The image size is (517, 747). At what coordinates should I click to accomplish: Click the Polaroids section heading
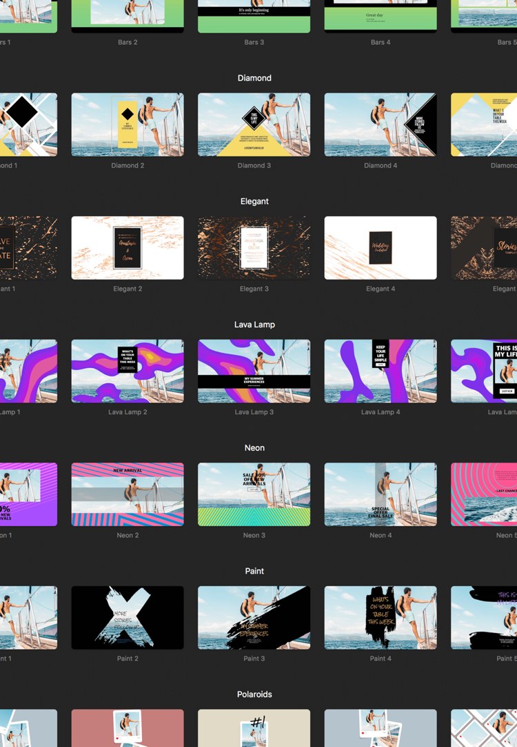coord(254,694)
